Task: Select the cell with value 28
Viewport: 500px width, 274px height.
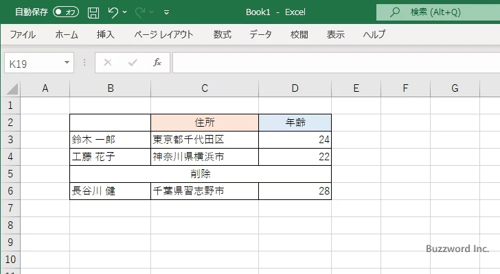Action: tap(295, 191)
